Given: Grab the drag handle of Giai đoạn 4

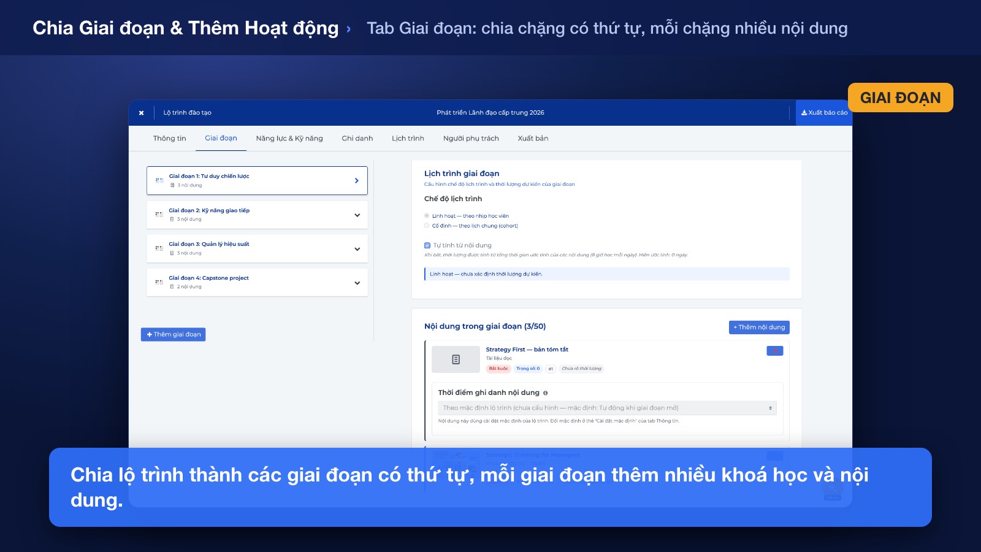Looking at the screenshot, I should tap(159, 282).
